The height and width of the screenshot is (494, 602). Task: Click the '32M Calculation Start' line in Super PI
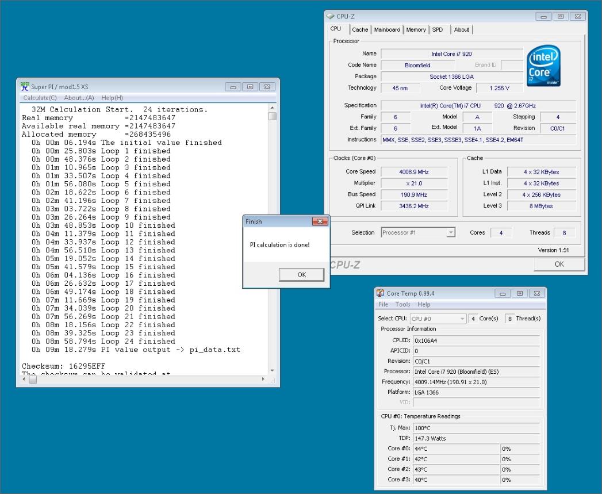[120, 109]
